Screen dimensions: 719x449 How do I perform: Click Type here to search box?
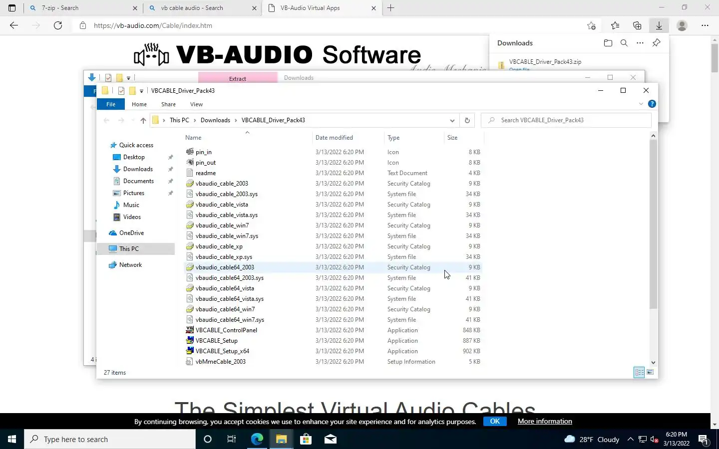pyautogui.click(x=110, y=439)
